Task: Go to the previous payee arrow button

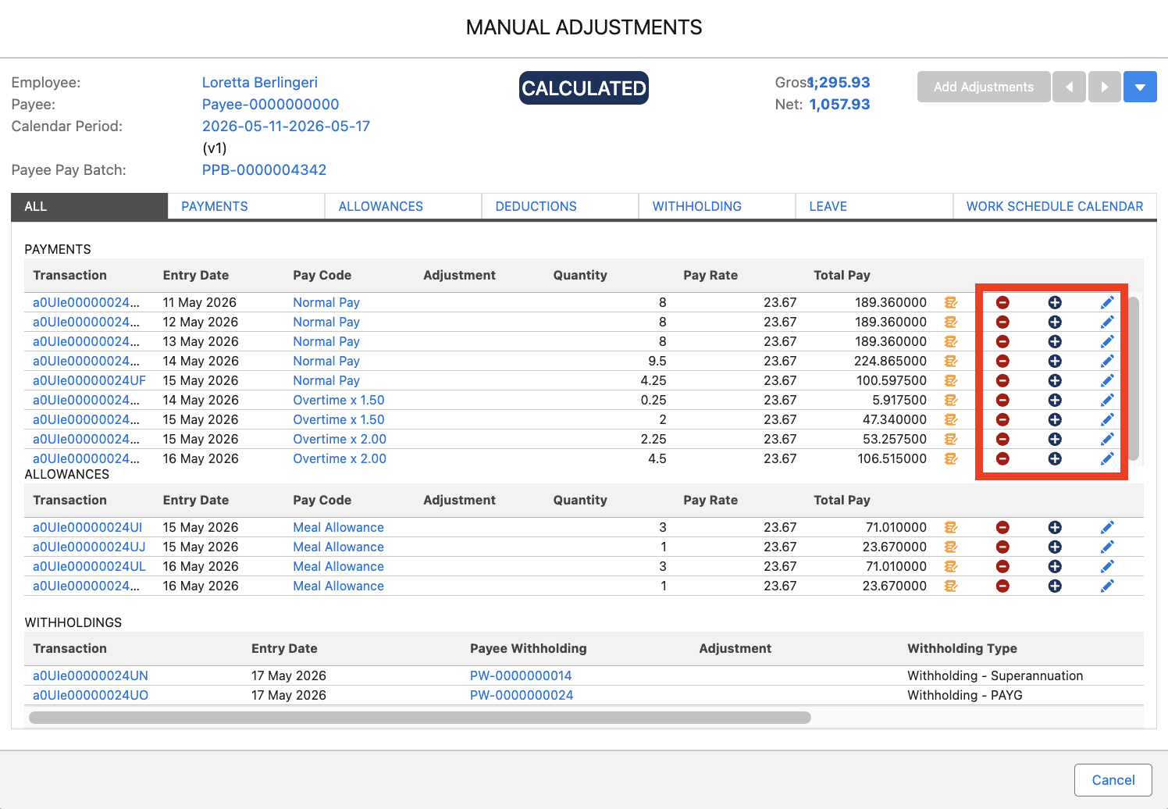Action: (1069, 87)
